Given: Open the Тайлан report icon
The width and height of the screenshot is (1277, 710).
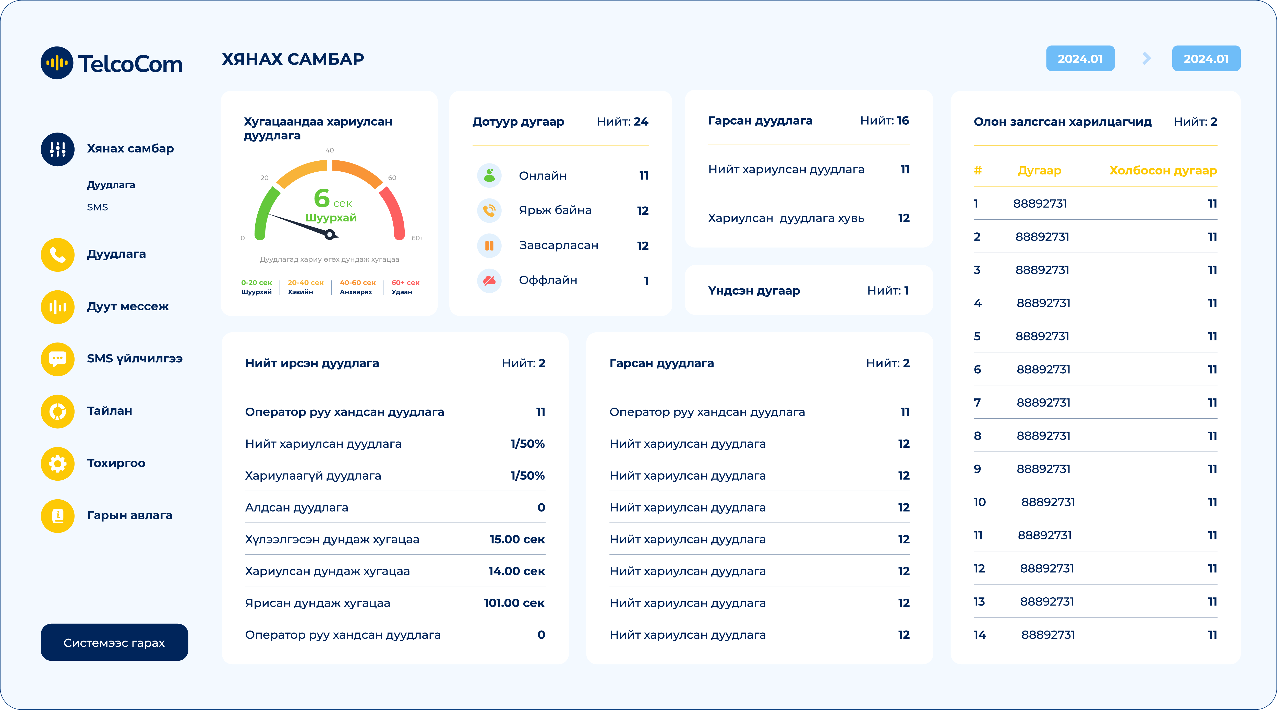Looking at the screenshot, I should point(57,411).
